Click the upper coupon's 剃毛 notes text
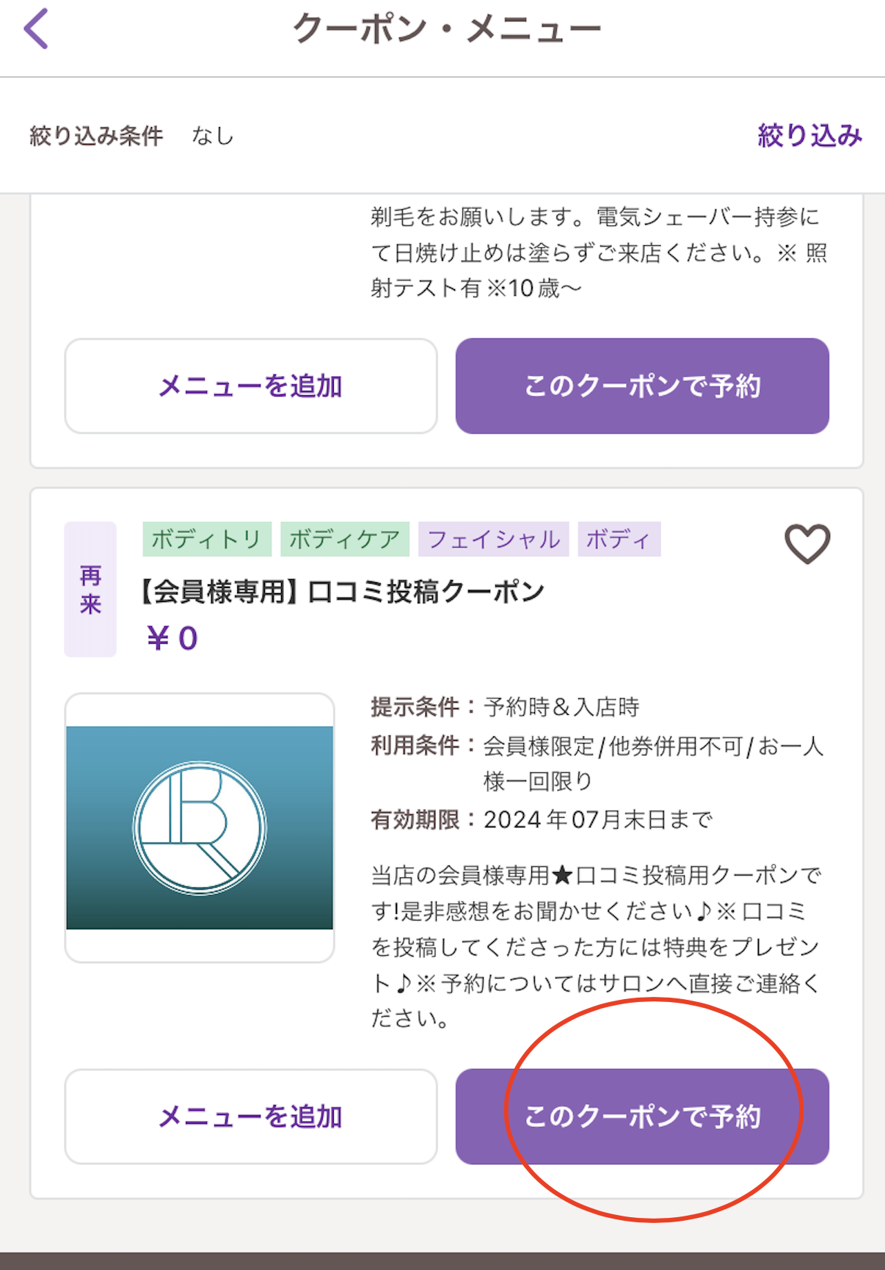The height and width of the screenshot is (1270, 885). click(598, 252)
